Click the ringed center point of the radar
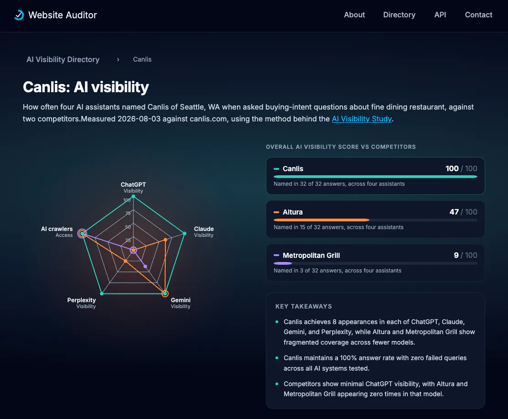 (x=133, y=250)
